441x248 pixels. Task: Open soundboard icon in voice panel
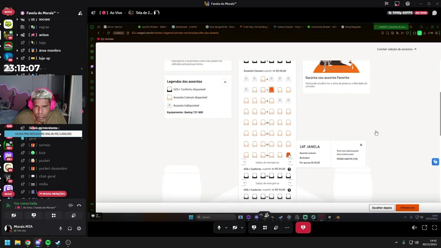pos(74,215)
